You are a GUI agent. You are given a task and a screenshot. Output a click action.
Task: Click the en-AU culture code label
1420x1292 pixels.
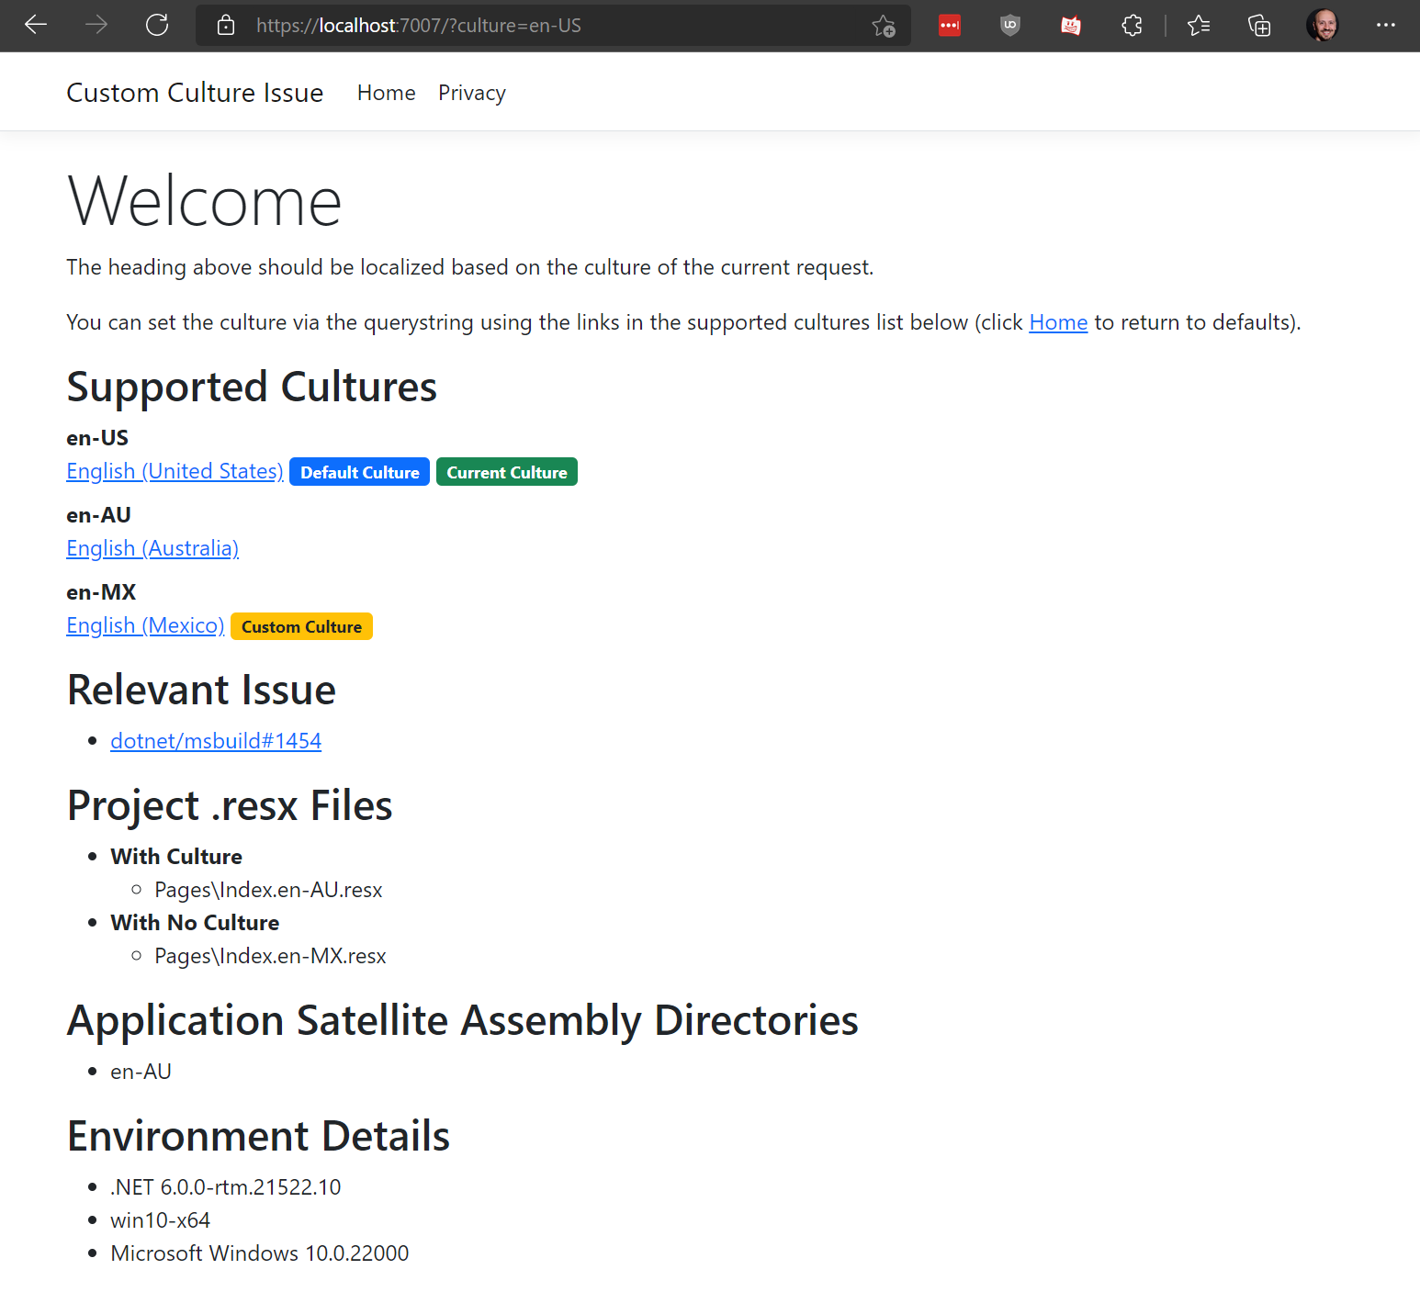point(98,515)
